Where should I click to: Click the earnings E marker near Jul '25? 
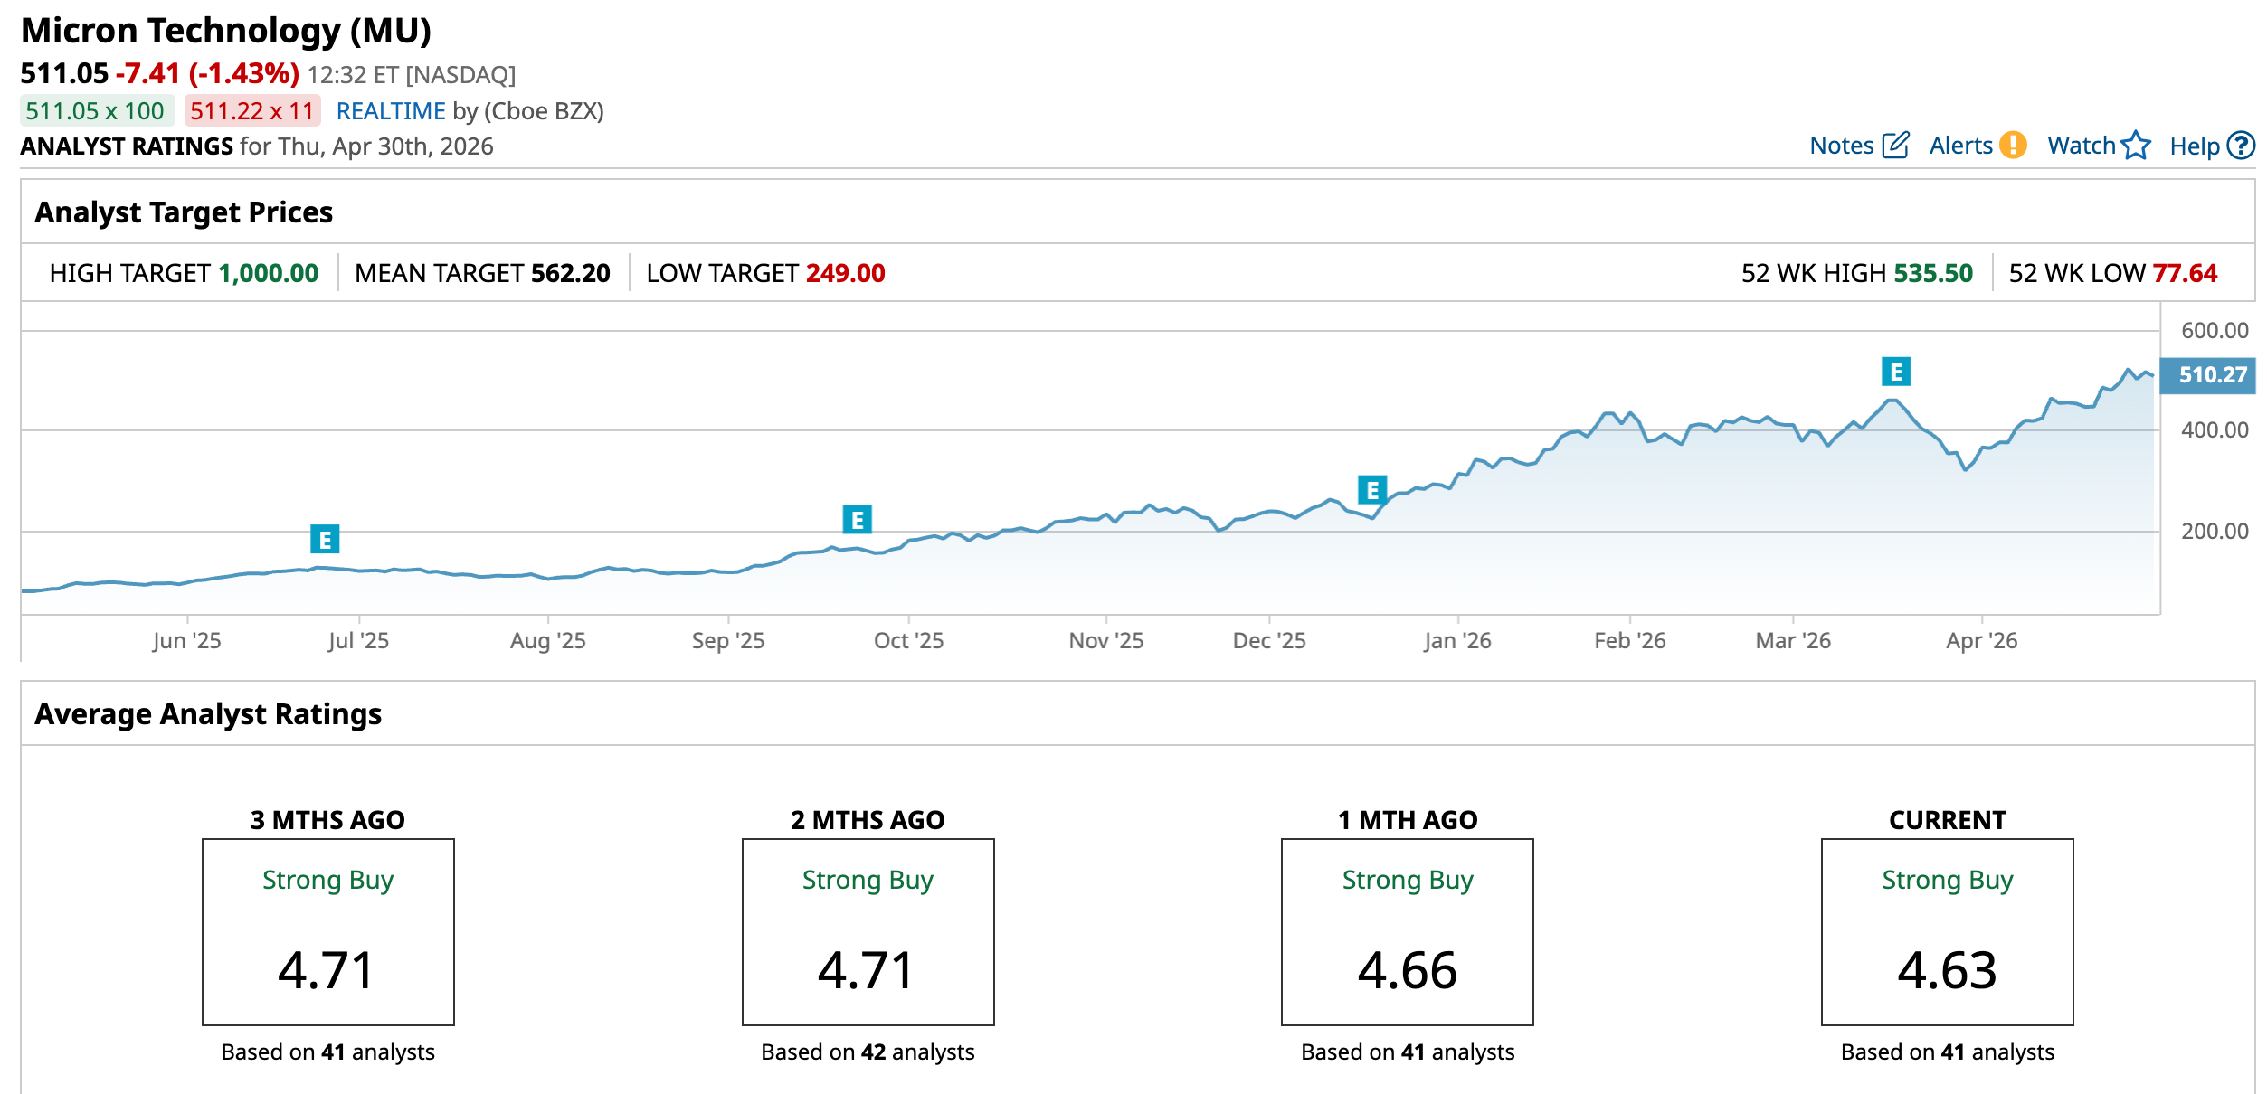coord(325,540)
